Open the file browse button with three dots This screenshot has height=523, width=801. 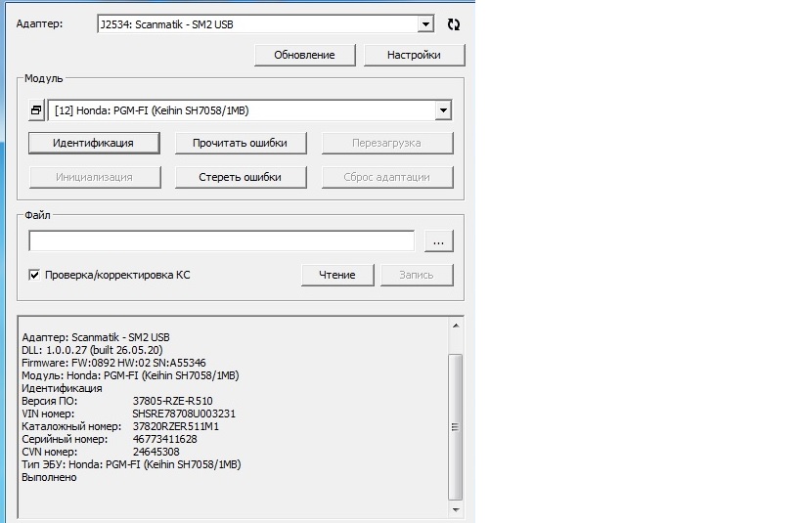439,240
